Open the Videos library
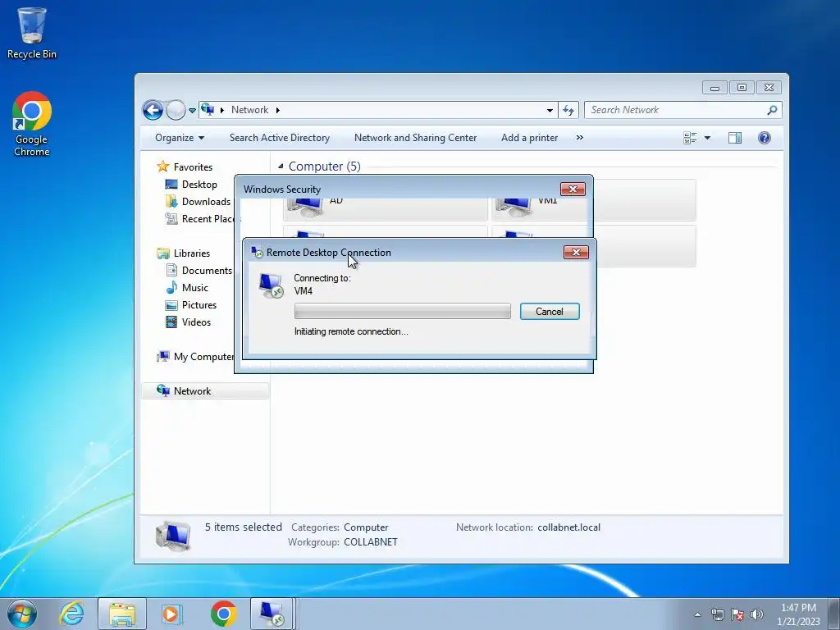The width and height of the screenshot is (840, 630). (196, 322)
